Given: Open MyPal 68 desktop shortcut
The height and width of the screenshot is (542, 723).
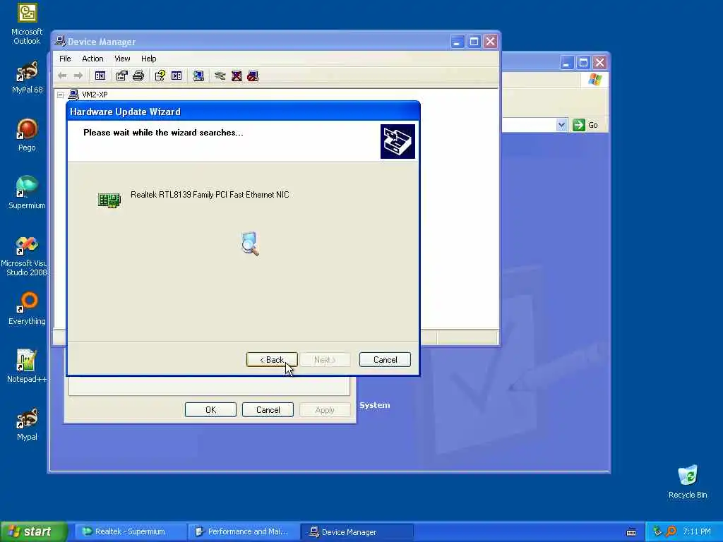Looking at the screenshot, I should pyautogui.click(x=28, y=77).
